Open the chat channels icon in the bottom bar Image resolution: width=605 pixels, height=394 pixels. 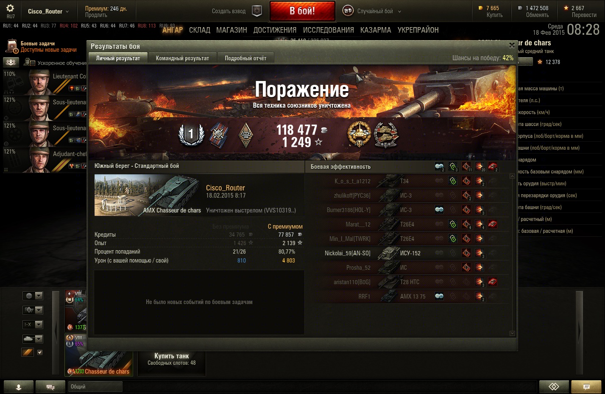(50, 387)
